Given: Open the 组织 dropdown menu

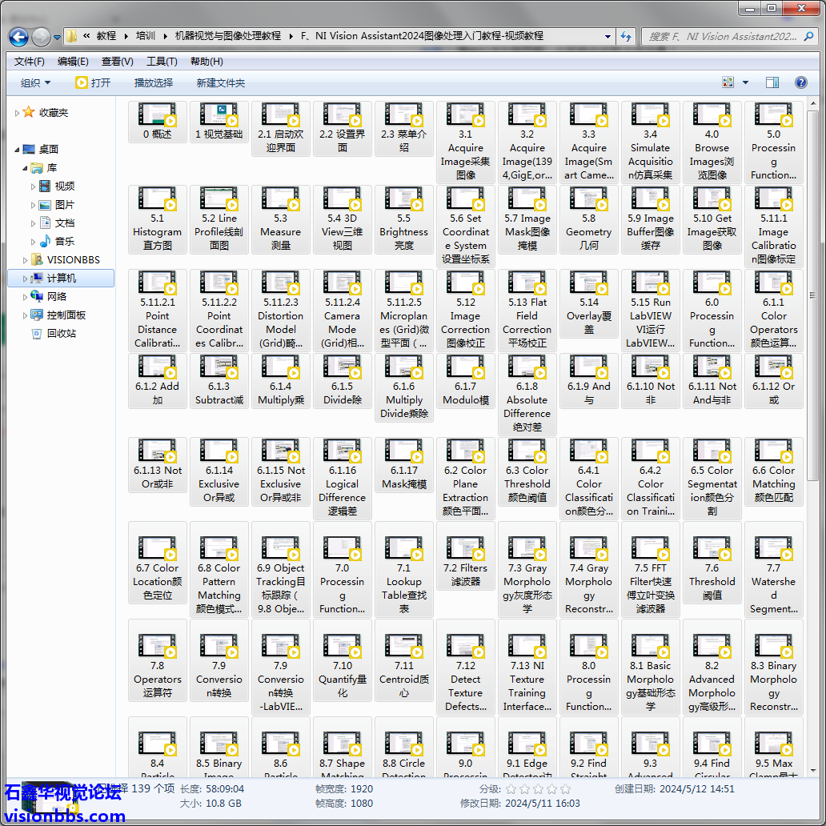Looking at the screenshot, I should point(35,82).
